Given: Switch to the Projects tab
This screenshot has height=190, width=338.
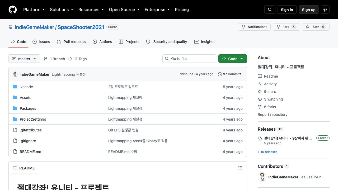Looking at the screenshot, I should [129, 42].
